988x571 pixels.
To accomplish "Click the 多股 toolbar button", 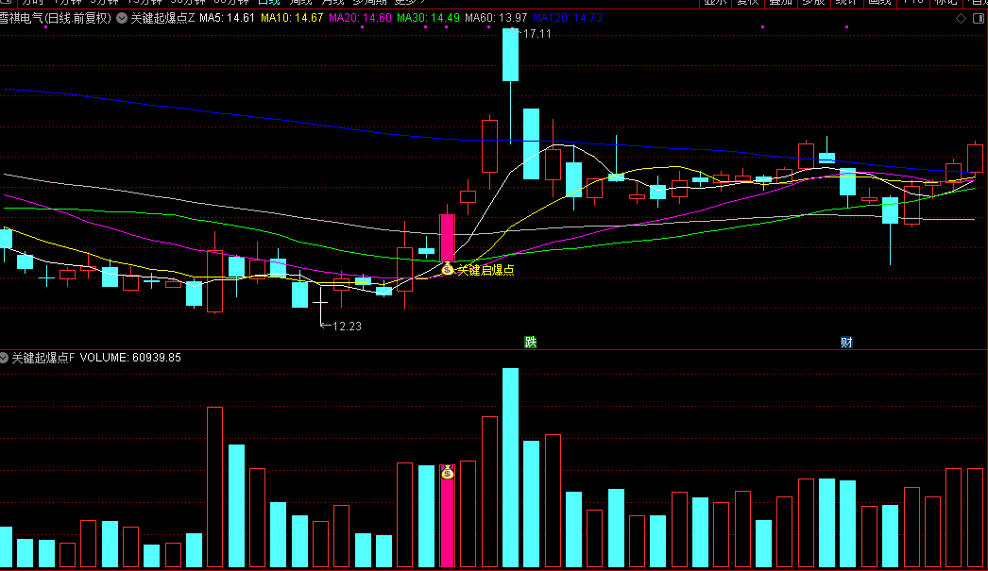I will (x=813, y=3).
